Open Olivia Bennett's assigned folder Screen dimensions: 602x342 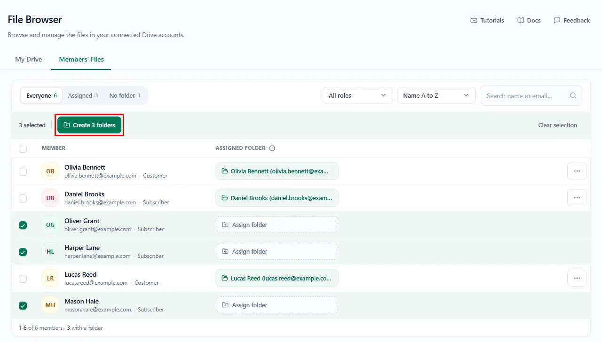[277, 171]
